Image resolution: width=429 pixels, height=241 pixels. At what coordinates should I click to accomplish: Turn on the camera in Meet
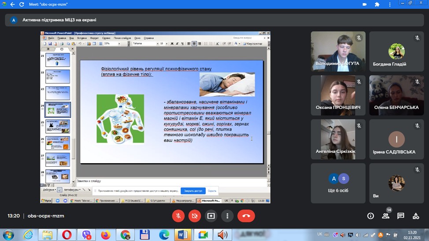195,216
